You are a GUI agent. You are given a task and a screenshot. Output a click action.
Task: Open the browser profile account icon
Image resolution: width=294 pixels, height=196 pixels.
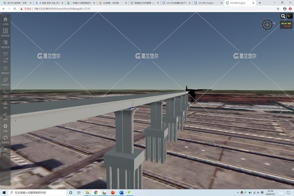point(285,9)
